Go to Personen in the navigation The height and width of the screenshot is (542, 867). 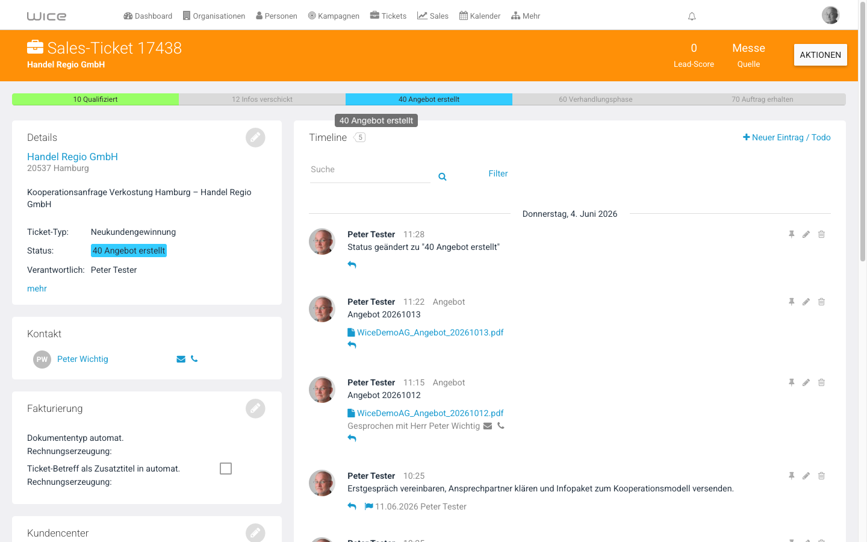point(276,16)
